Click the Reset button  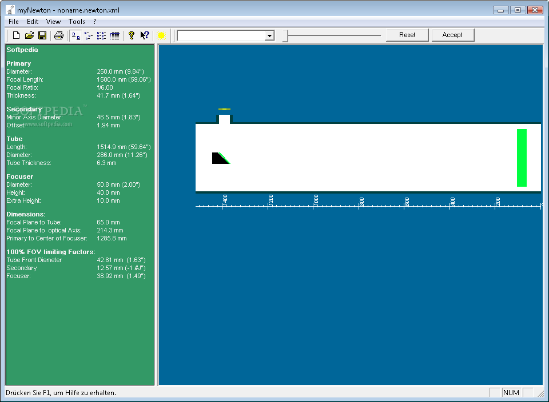pos(407,35)
